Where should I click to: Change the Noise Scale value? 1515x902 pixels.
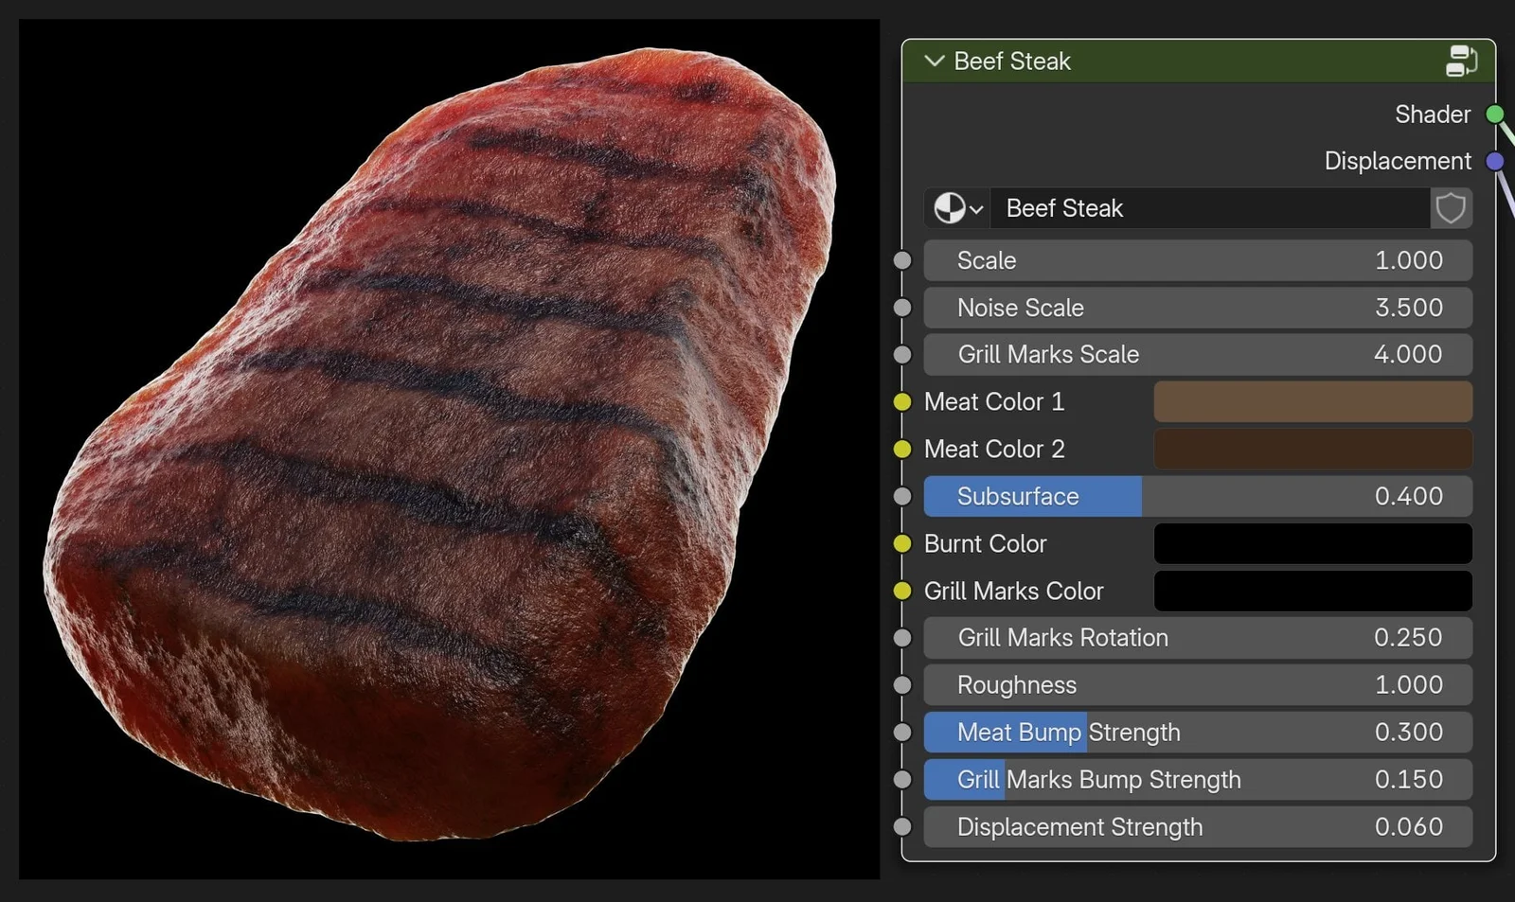tap(1198, 308)
